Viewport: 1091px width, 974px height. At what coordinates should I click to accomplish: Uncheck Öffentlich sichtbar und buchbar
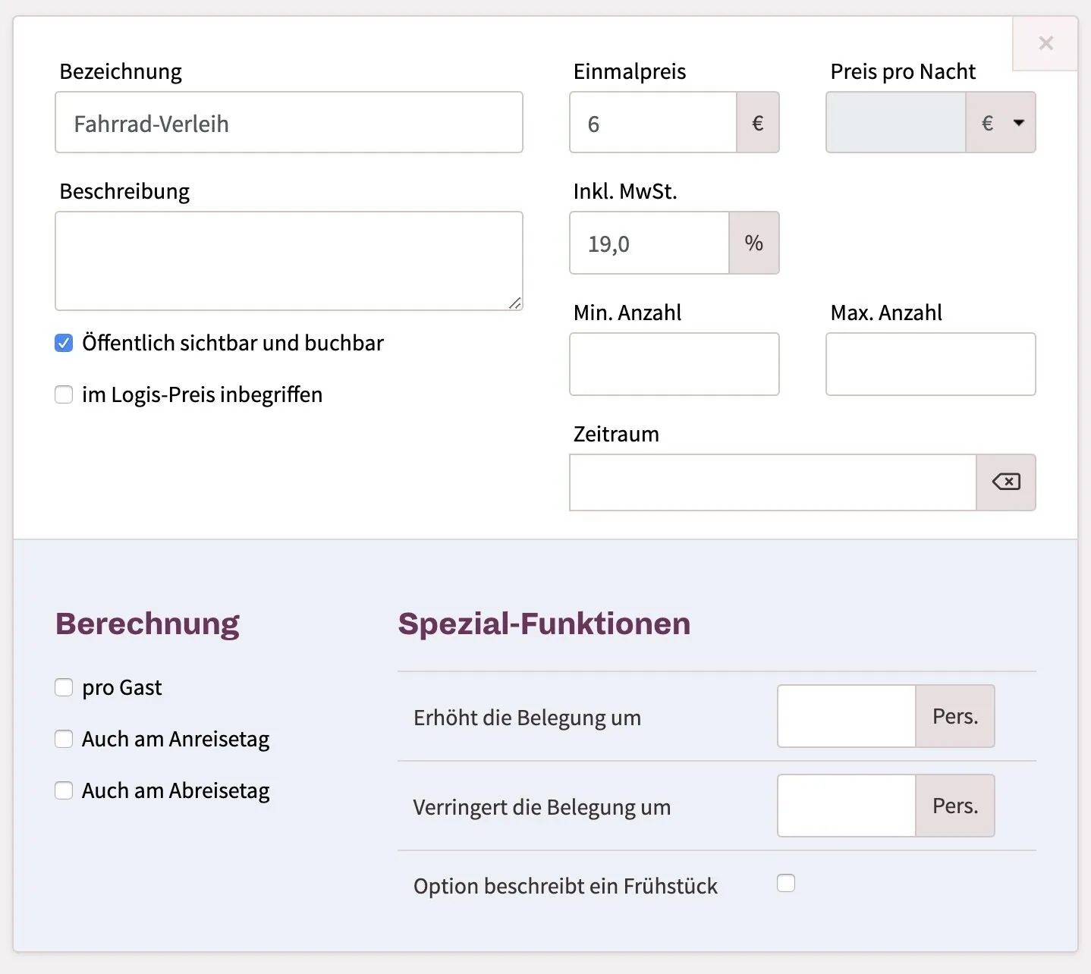tap(64, 343)
